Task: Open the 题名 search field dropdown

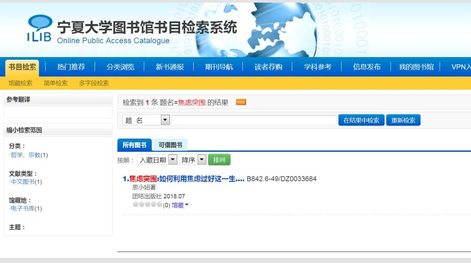Action: pyautogui.click(x=146, y=120)
